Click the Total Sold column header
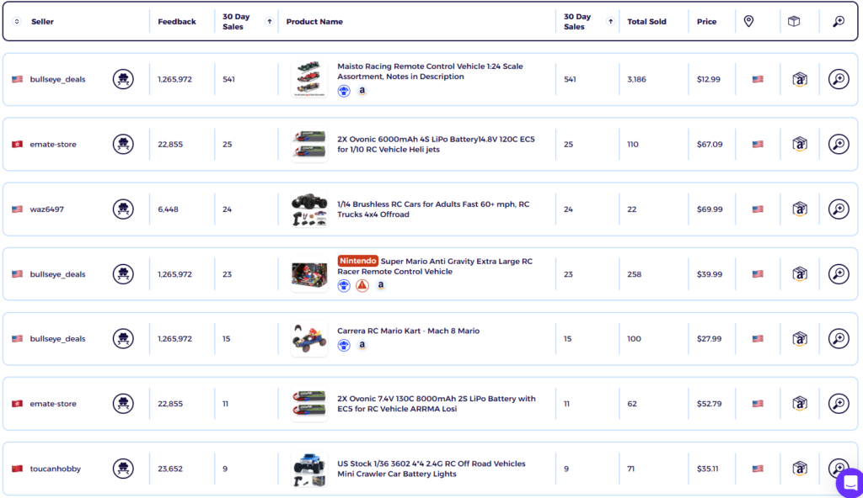 (646, 21)
